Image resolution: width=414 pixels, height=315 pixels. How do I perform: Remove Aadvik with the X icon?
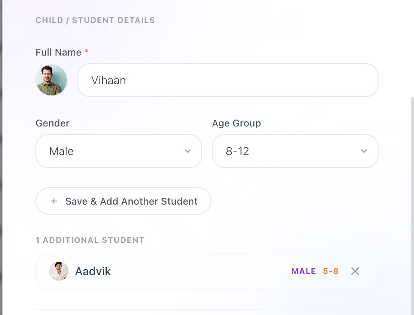(x=355, y=271)
